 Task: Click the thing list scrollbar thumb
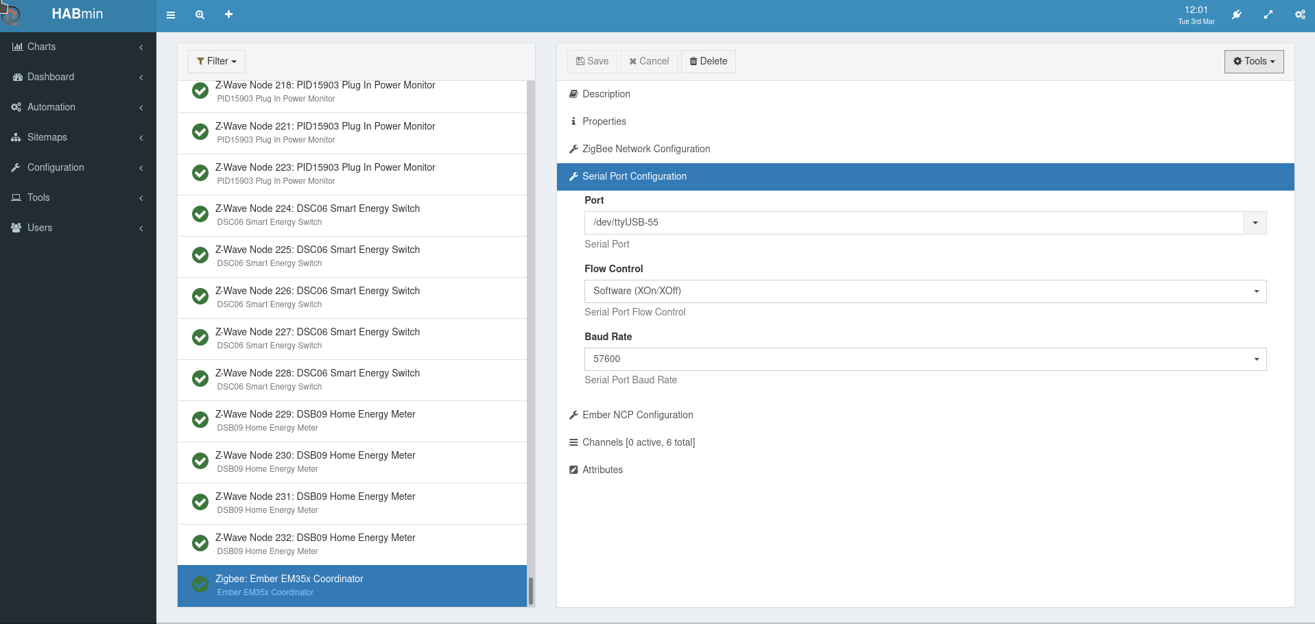pyautogui.click(x=530, y=590)
